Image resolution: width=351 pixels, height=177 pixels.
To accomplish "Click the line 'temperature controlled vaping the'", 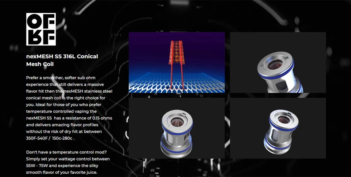I will click(61, 111).
